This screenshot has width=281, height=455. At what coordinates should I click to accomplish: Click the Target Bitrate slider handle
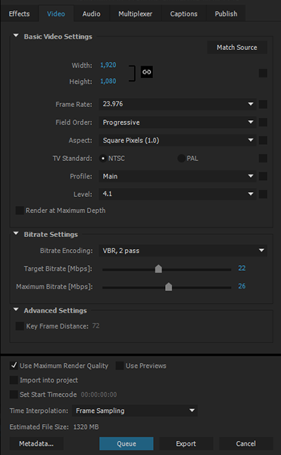click(x=158, y=269)
